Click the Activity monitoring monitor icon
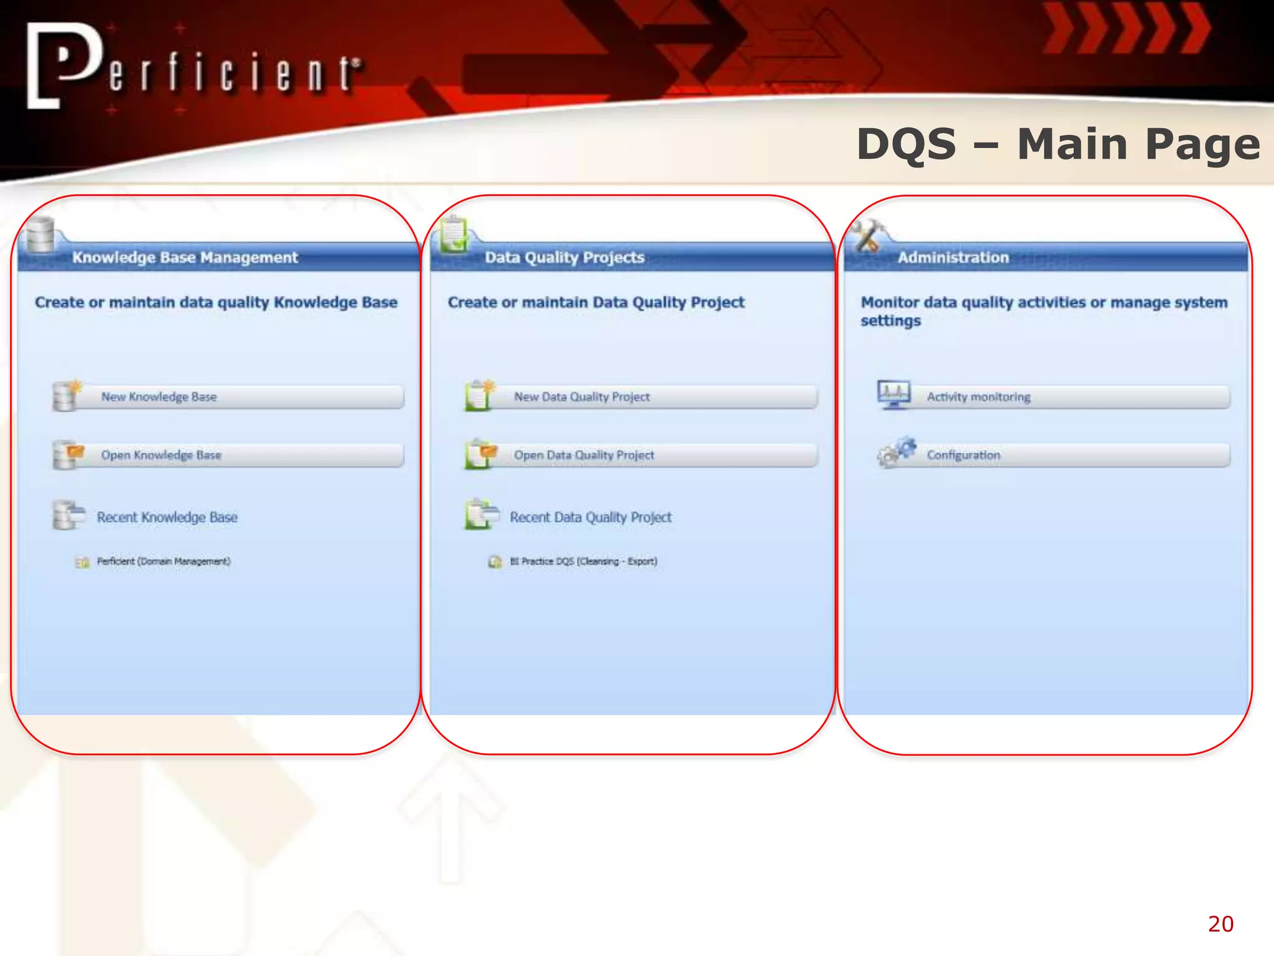 (894, 395)
